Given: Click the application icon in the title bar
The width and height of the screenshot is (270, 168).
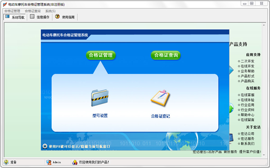Looking at the screenshot, I should tap(5, 4).
